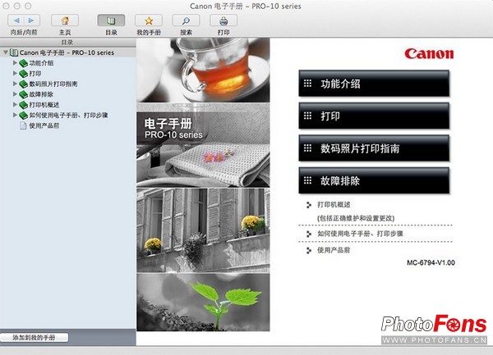Image resolution: width=493 pixels, height=355 pixels.
Task: Select 如何使用电子手册、打印步骤 in the tree
Action: point(67,116)
